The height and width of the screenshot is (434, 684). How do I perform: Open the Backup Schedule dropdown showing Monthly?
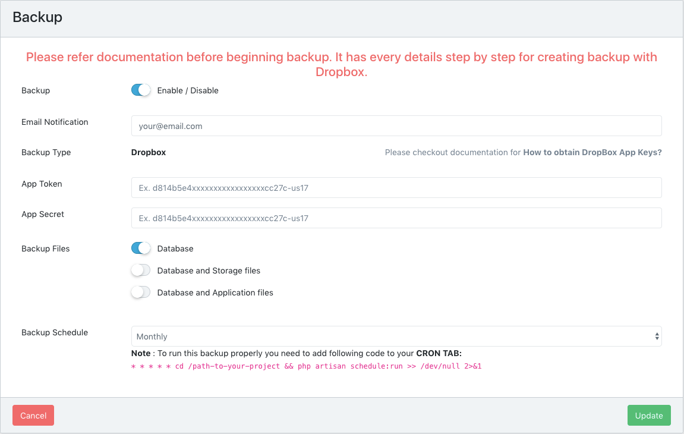pyautogui.click(x=392, y=336)
